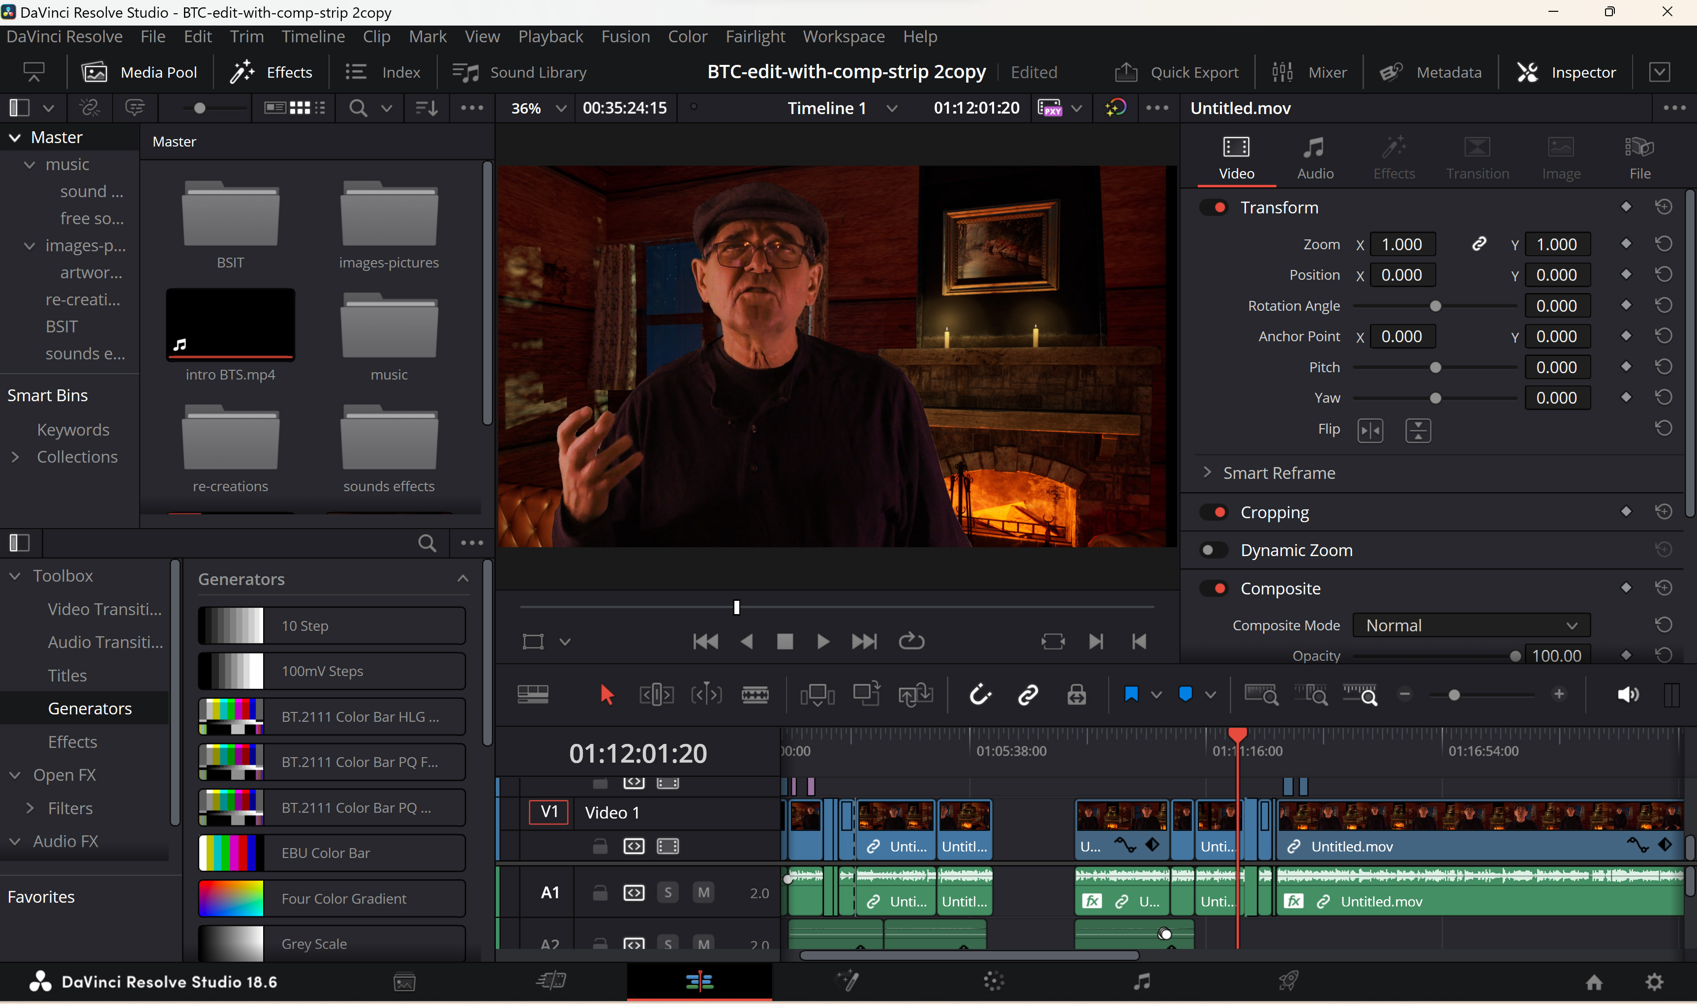The image size is (1697, 1004).
Task: Toggle Linked Selection chain icon
Action: tap(1029, 695)
